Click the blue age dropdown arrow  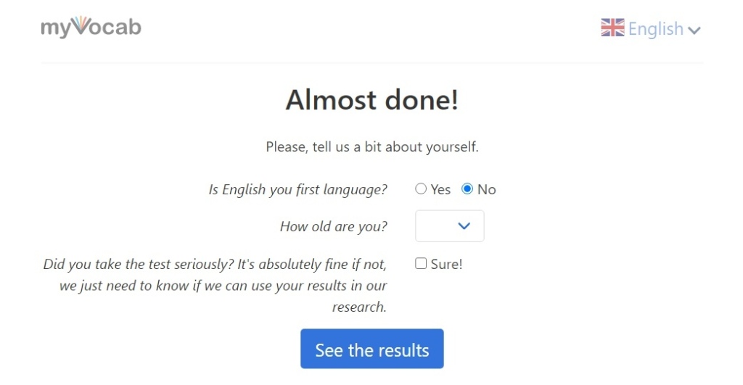(465, 226)
